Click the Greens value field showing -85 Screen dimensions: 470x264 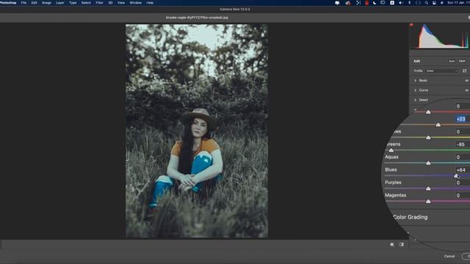[x=461, y=144]
